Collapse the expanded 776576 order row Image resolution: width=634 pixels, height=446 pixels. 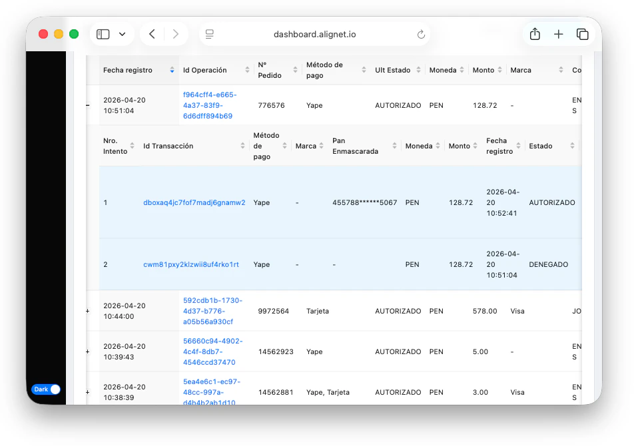[x=88, y=105]
